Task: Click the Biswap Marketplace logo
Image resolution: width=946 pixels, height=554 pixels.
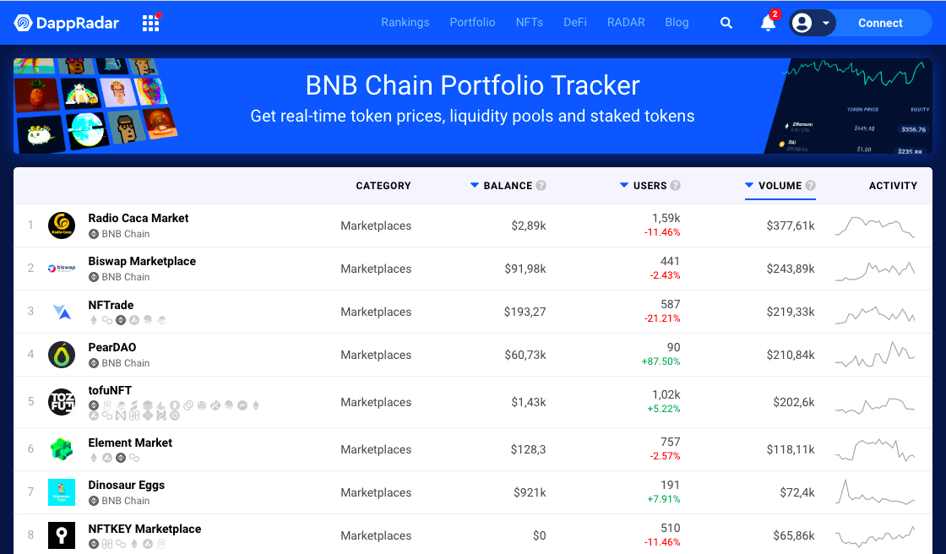Action: [62, 269]
